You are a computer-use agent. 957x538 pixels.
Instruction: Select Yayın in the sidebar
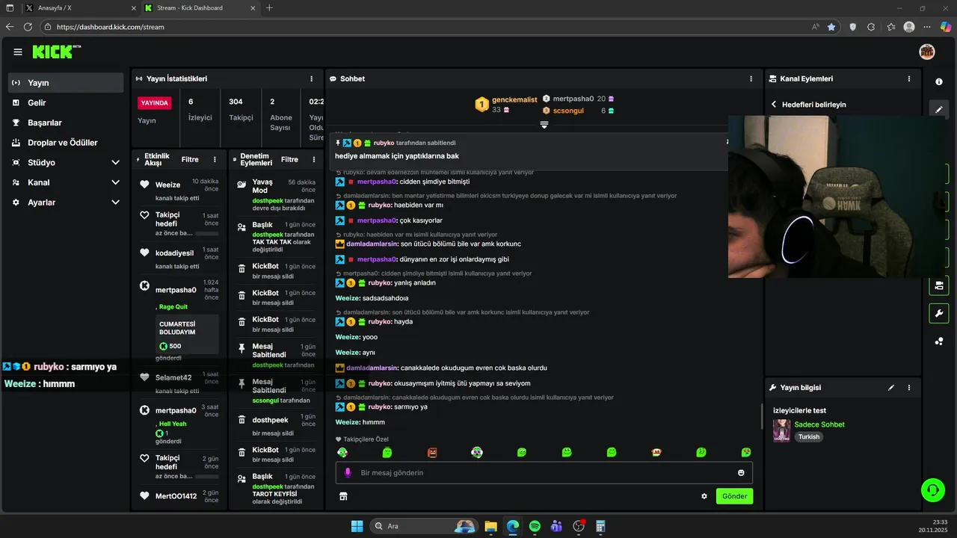[66, 83]
